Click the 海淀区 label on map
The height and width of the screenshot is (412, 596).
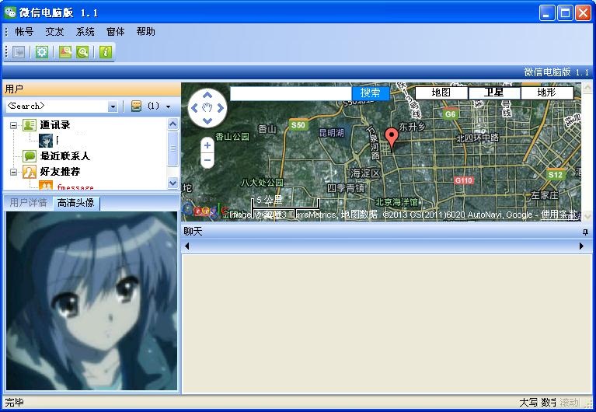click(x=365, y=173)
